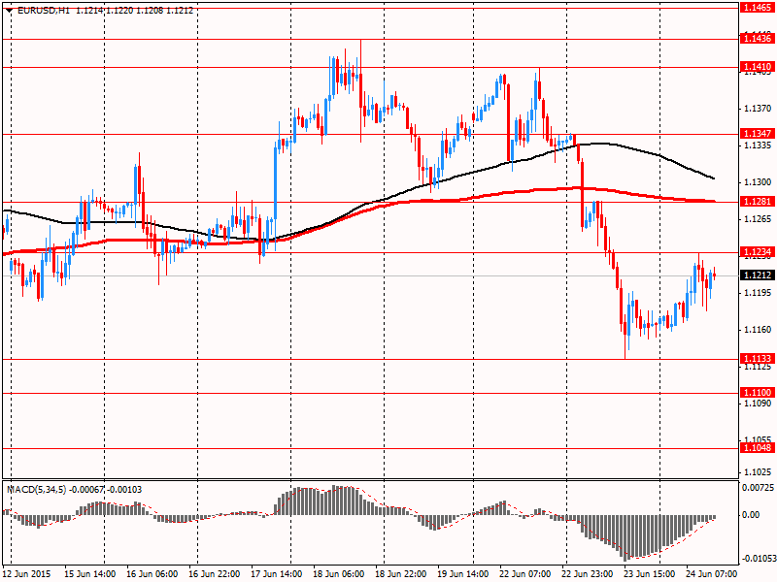Viewport: 777px width, 582px height.
Task: Click the 1.1410 red price level label
Action: pyautogui.click(x=757, y=66)
